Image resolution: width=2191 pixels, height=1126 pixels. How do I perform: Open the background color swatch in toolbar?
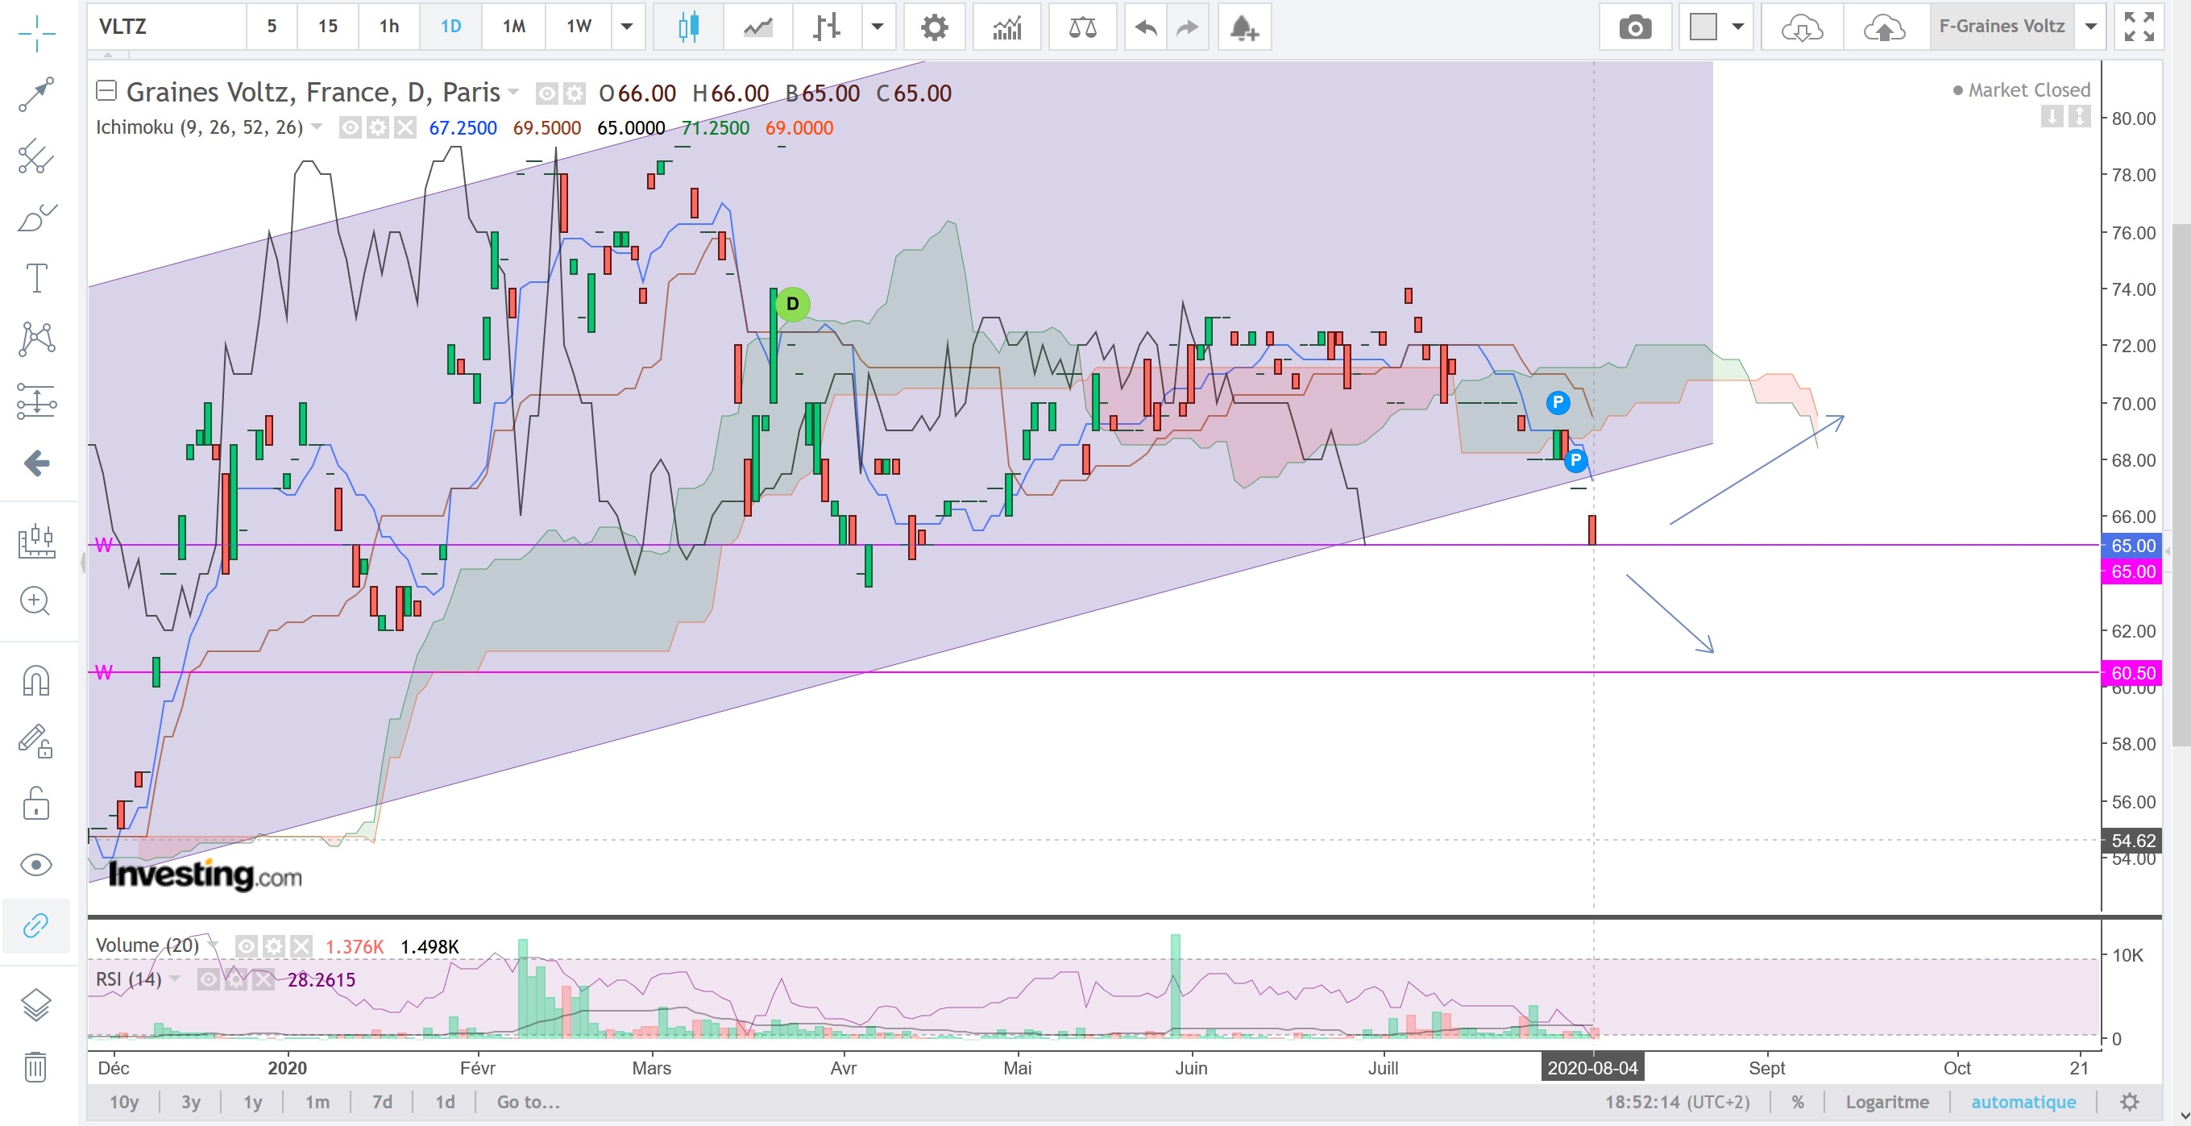[1703, 27]
